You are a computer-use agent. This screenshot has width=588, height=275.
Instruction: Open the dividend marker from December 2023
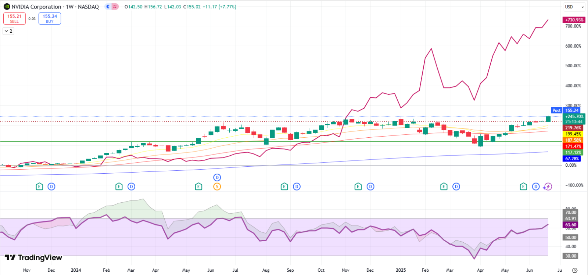[51, 187]
